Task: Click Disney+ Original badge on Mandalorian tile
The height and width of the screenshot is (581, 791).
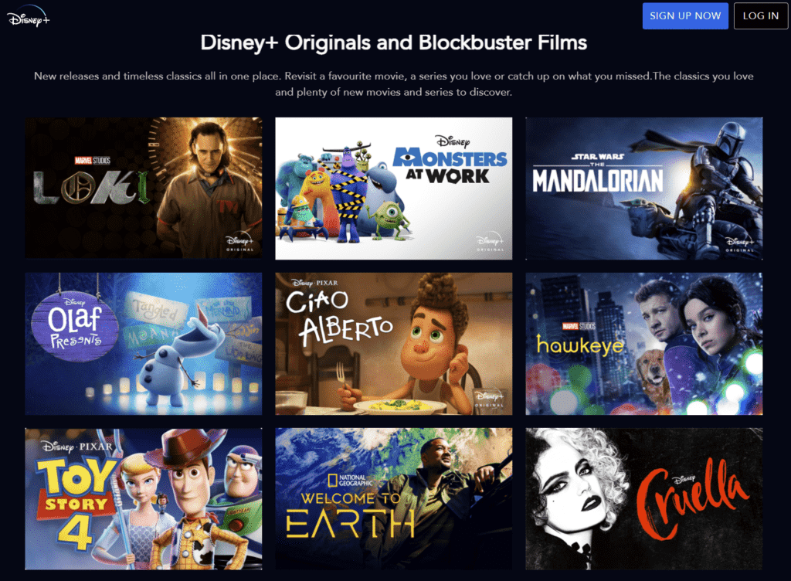Action: pyautogui.click(x=740, y=243)
